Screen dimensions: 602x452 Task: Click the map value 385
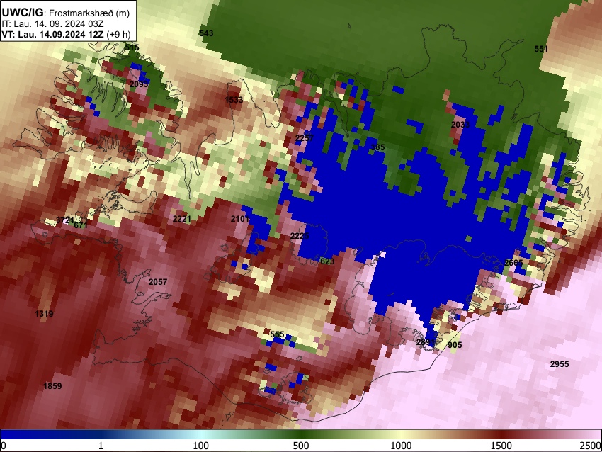(377, 147)
